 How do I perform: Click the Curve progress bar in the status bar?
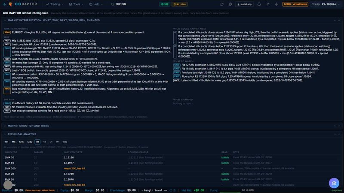pos(230,192)
